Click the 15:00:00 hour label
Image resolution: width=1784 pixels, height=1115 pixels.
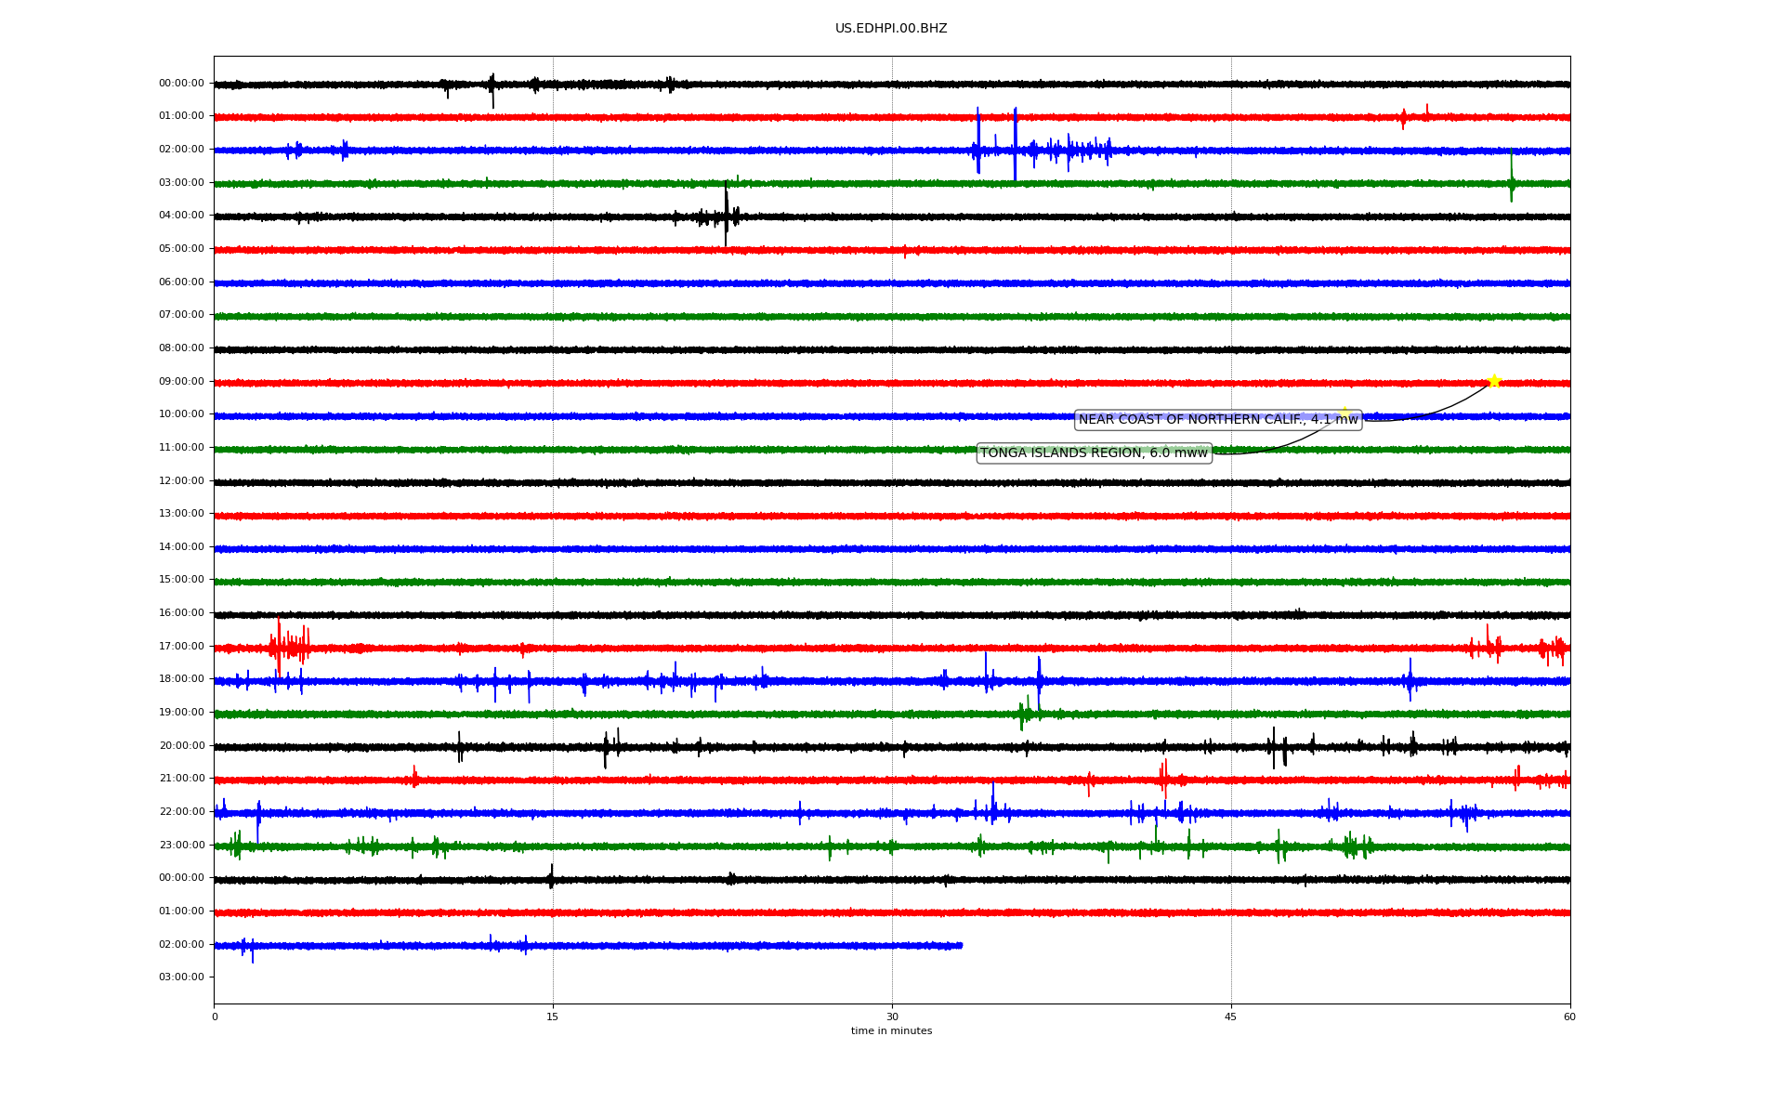pyautogui.click(x=181, y=580)
